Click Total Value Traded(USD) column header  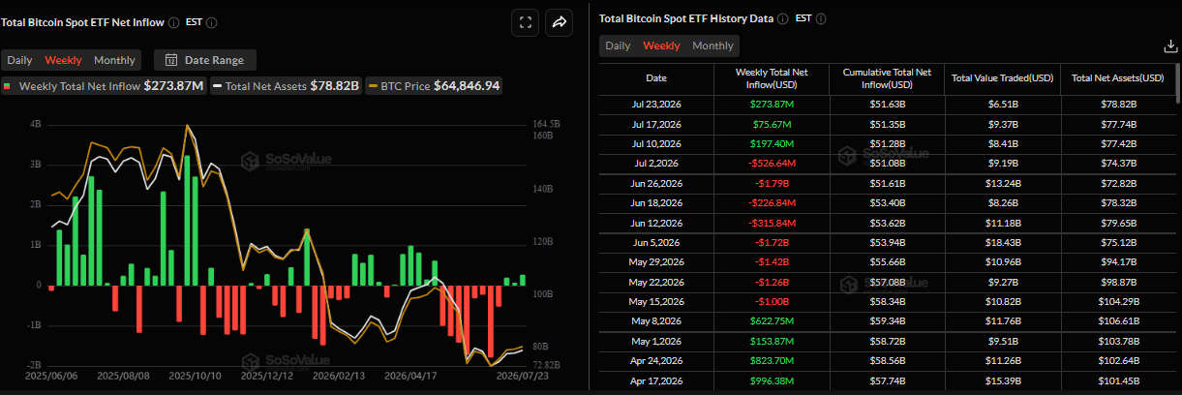coord(1003,77)
